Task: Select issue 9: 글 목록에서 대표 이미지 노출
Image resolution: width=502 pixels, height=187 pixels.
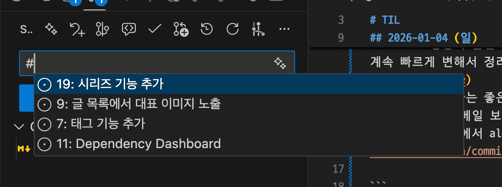Action: pyautogui.click(x=249, y=104)
